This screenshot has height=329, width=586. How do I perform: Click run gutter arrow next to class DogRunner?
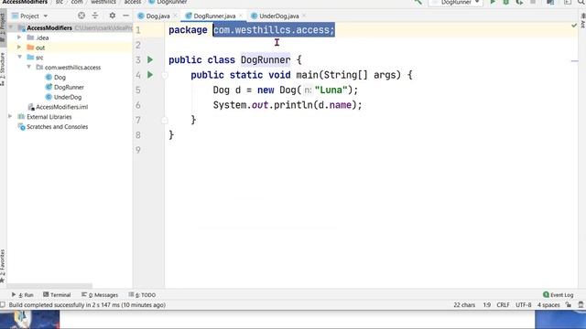[x=150, y=59]
